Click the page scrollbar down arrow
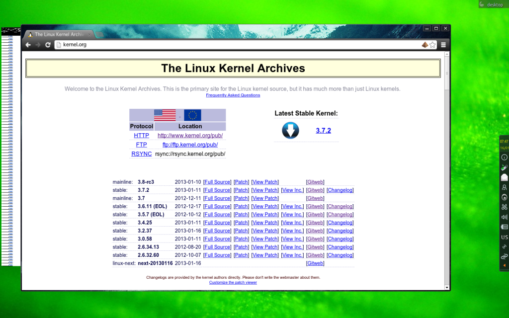Screen dimensions: 509x318 (x=447, y=287)
